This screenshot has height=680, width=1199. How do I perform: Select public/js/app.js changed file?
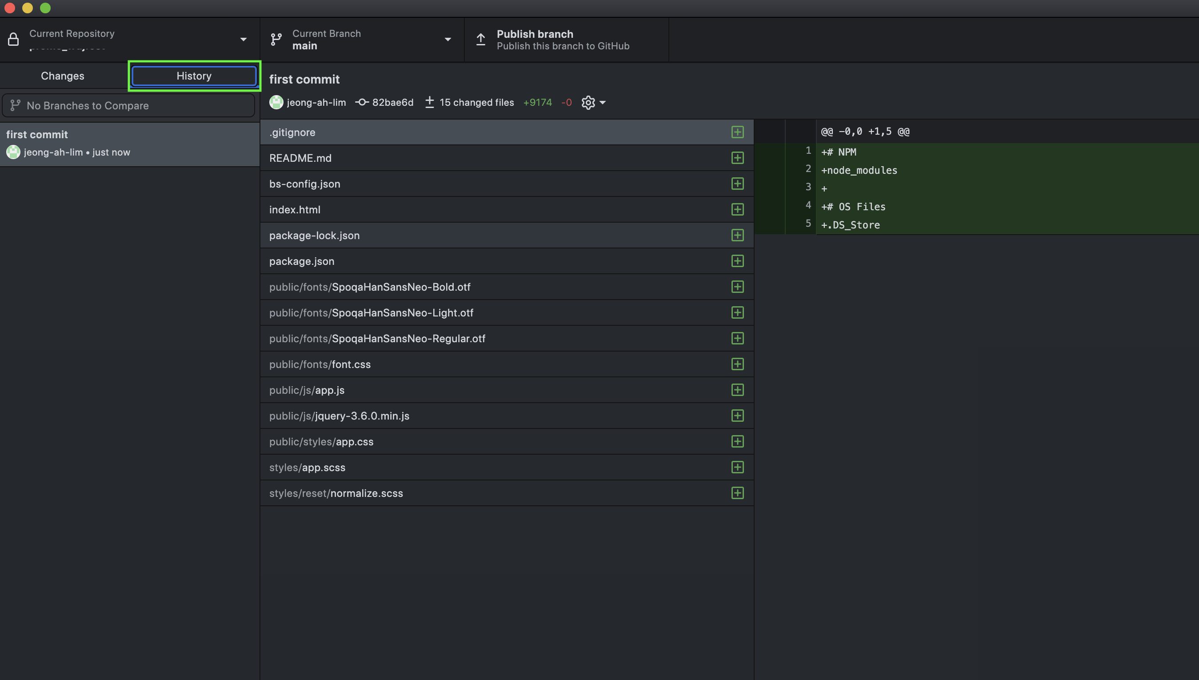tap(307, 390)
